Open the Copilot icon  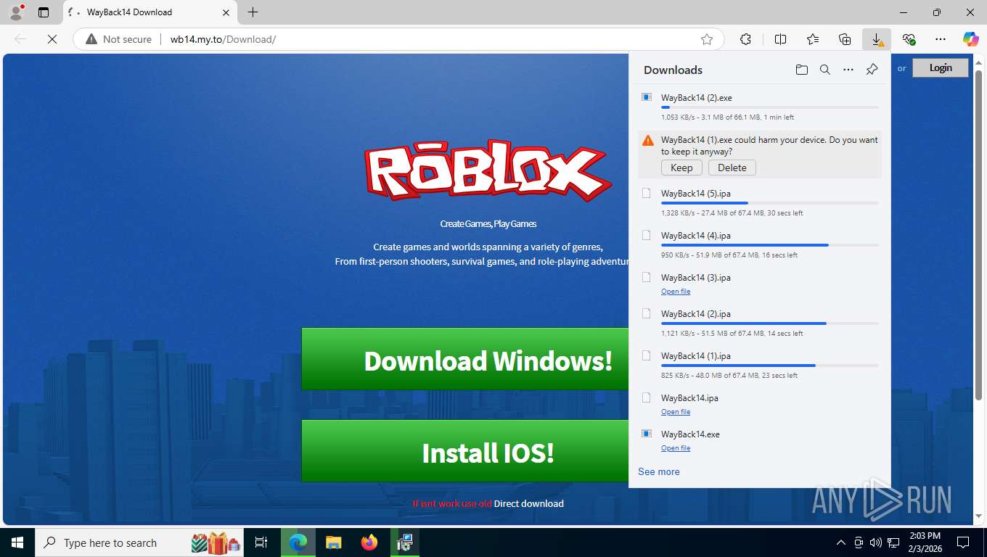(970, 39)
